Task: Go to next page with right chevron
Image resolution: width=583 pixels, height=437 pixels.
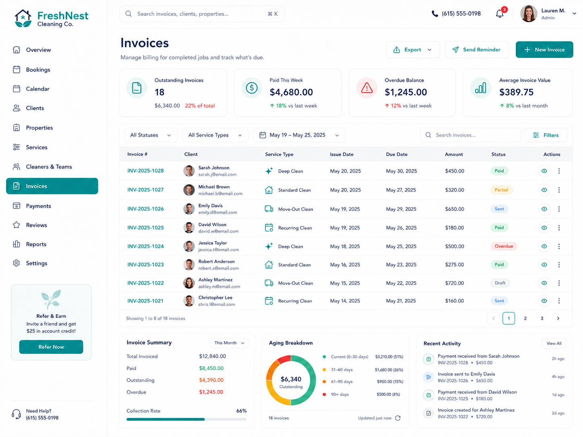Action: [x=558, y=318]
